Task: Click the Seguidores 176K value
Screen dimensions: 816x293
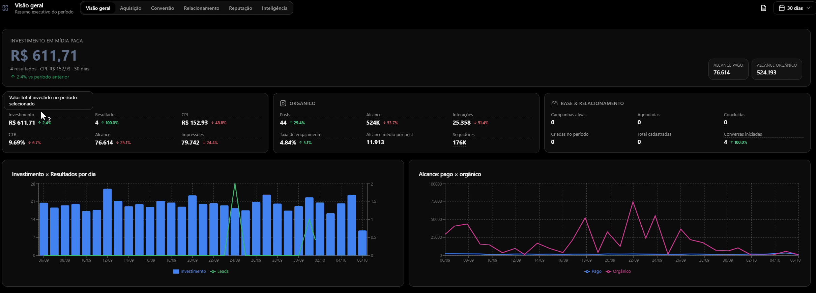Action: coord(460,143)
